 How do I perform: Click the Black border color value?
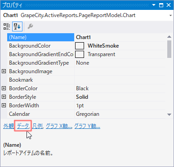(x=82, y=88)
